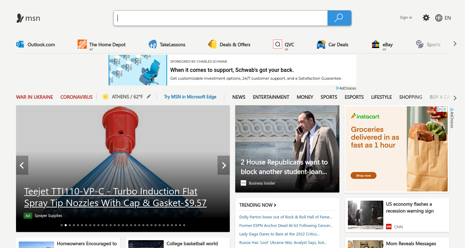
Task: Expand quick links row with right chevron
Action: click(455, 44)
